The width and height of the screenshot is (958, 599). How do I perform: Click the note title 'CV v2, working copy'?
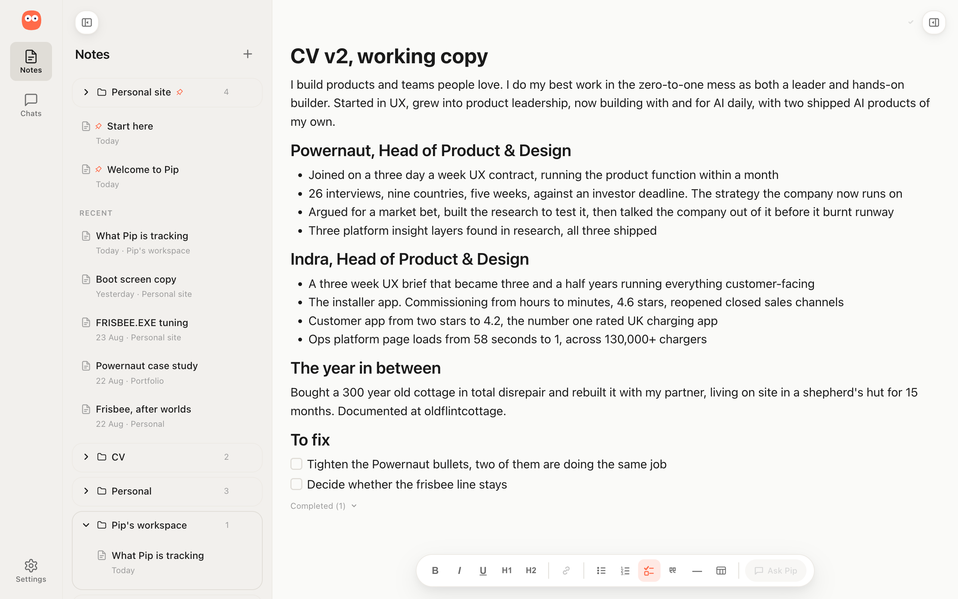pyautogui.click(x=389, y=56)
